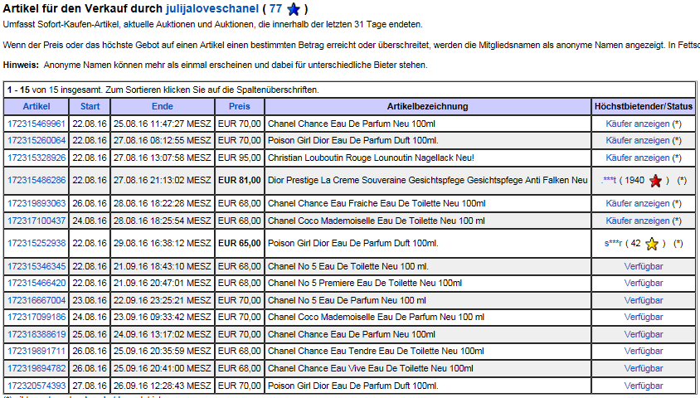Screen dimensions: 700x398
Task: Click Käufer anzeigen for Louboutin Nagellack row
Action: tap(638, 158)
